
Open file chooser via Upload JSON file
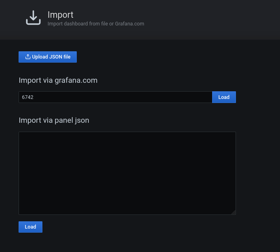(48, 57)
